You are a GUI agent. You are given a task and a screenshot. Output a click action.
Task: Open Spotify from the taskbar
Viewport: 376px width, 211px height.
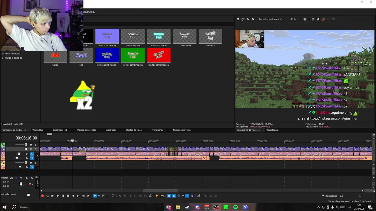click(x=236, y=207)
